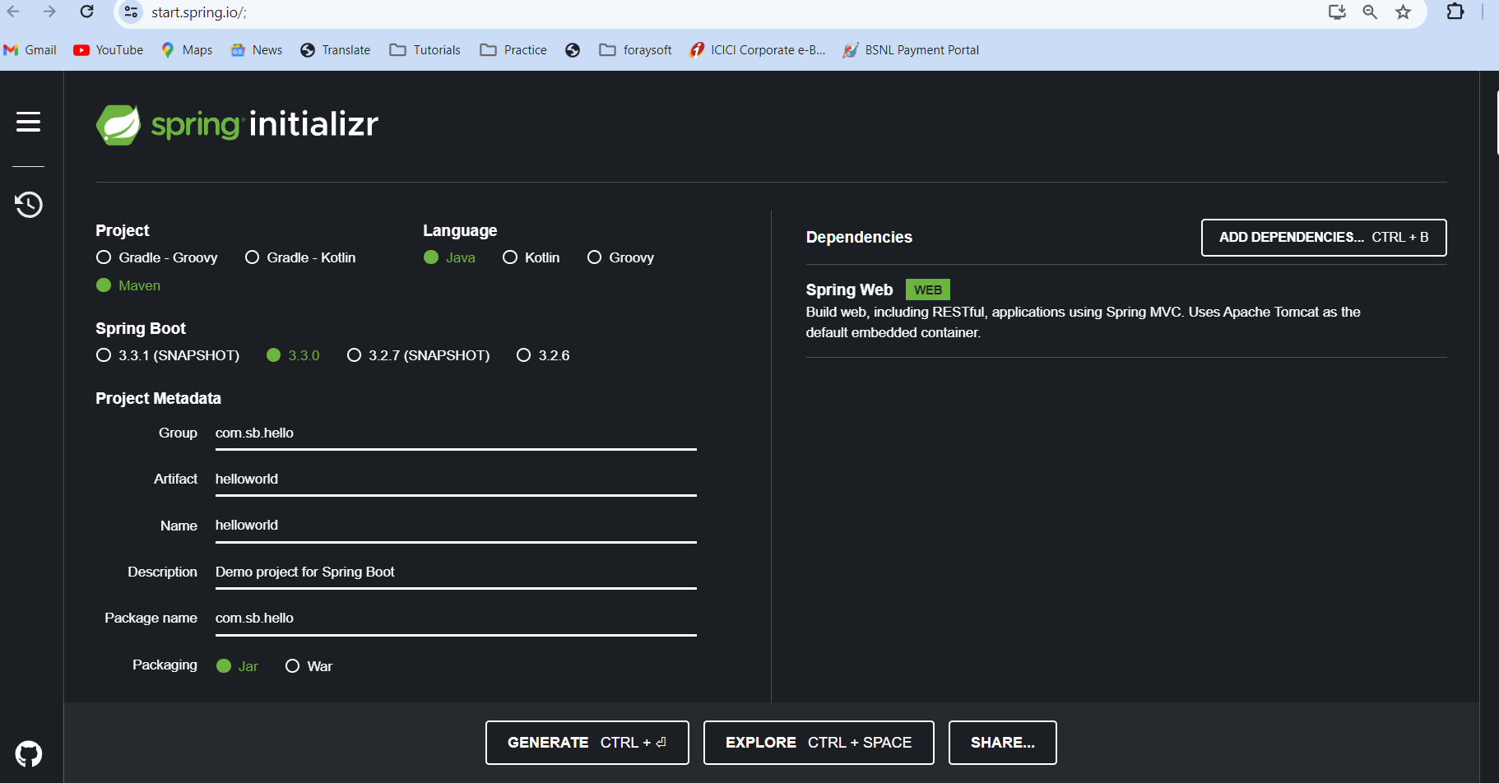Open the browser extensions puzzle icon

pos(1455,12)
